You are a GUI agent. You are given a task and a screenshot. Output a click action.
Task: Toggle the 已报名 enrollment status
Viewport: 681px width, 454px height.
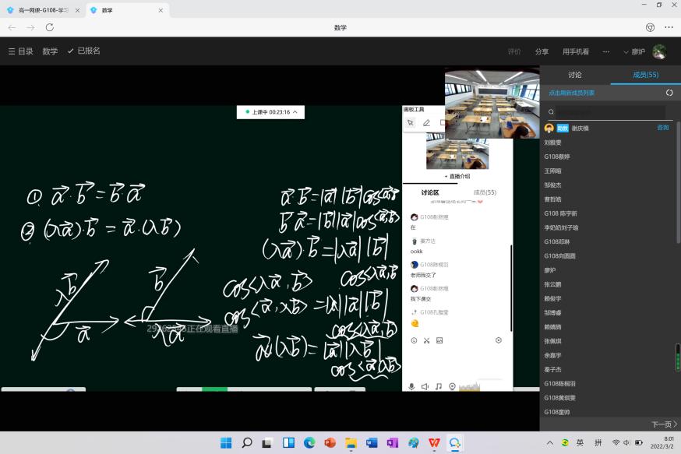click(83, 51)
